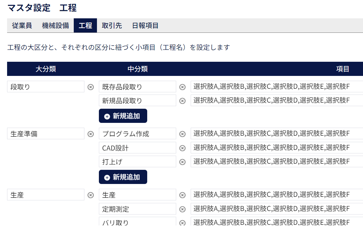The height and width of the screenshot is (229, 363).
Task: Go to the 取引先 tab
Action: 112,26
